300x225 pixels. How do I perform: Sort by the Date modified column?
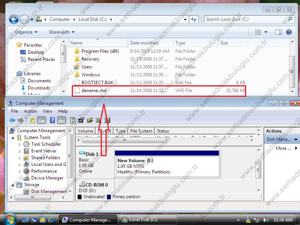pos(150,43)
